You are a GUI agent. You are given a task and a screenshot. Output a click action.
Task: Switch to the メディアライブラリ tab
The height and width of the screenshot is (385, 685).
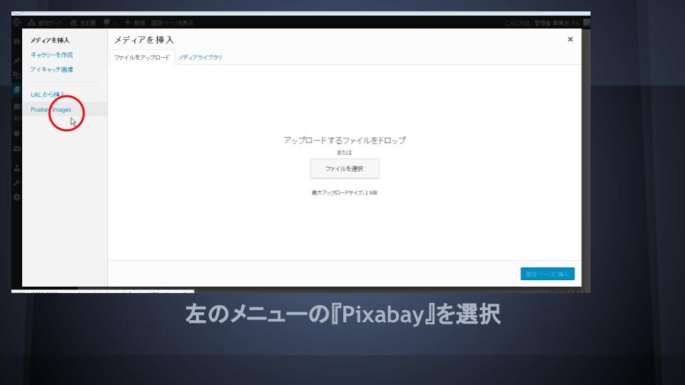(x=200, y=57)
